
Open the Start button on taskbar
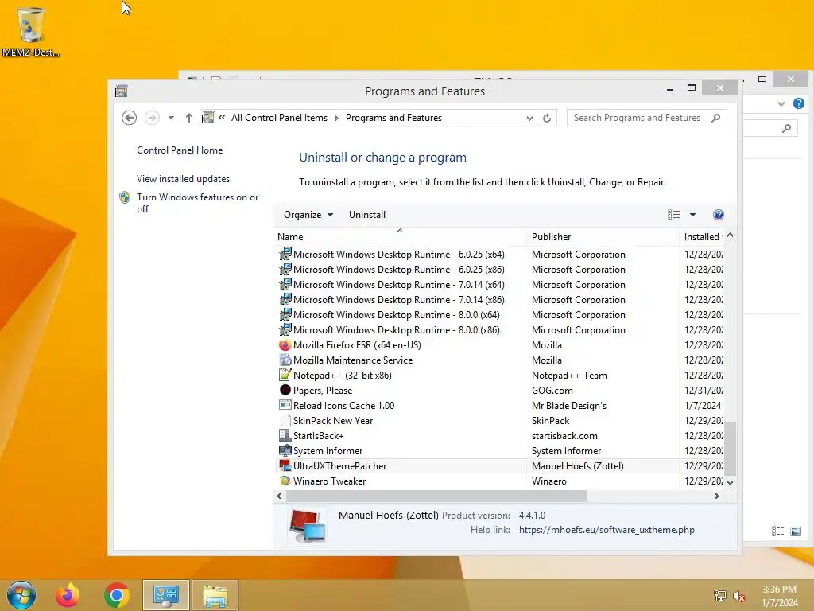click(x=21, y=595)
